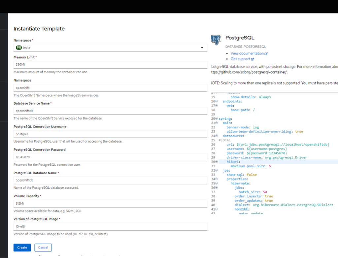Click the #LOCAL comment in the YAML
The width and height of the screenshot is (338, 261).
224,140
